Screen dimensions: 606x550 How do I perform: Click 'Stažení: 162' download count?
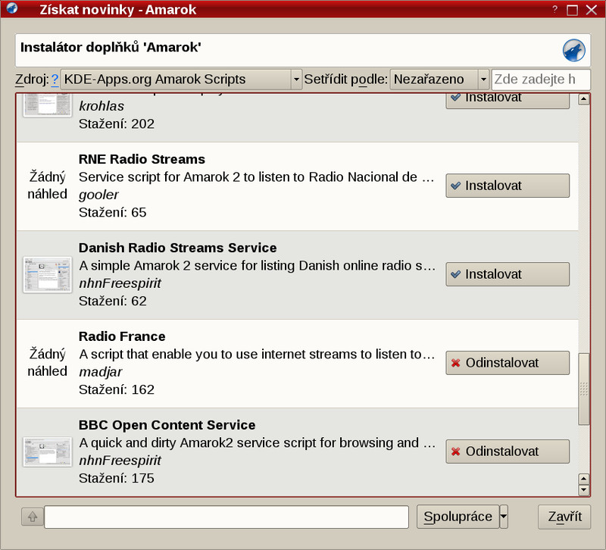pos(117,389)
